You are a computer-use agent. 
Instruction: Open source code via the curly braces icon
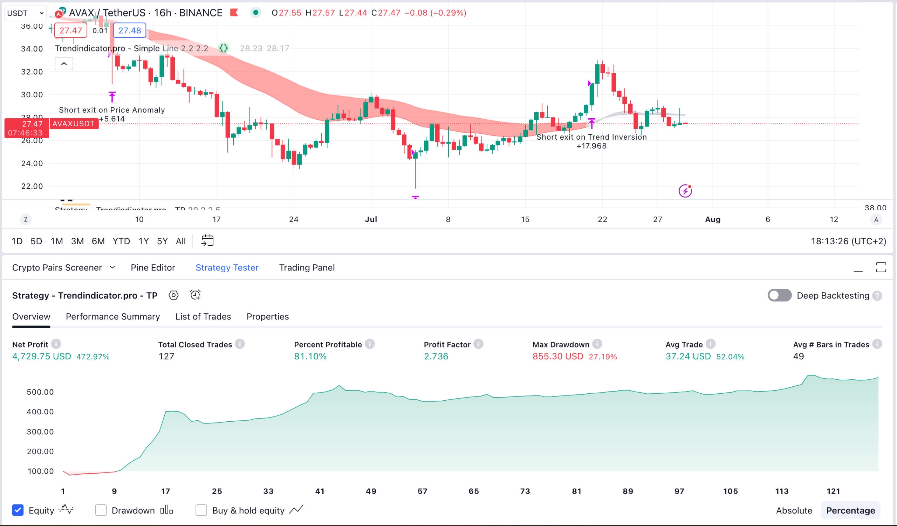[x=224, y=48]
